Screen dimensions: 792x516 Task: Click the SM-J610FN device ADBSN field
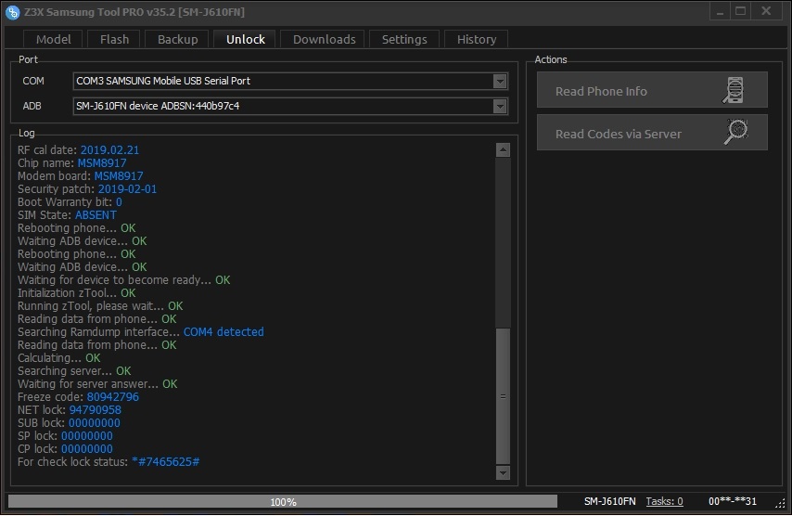pyautogui.click(x=290, y=106)
